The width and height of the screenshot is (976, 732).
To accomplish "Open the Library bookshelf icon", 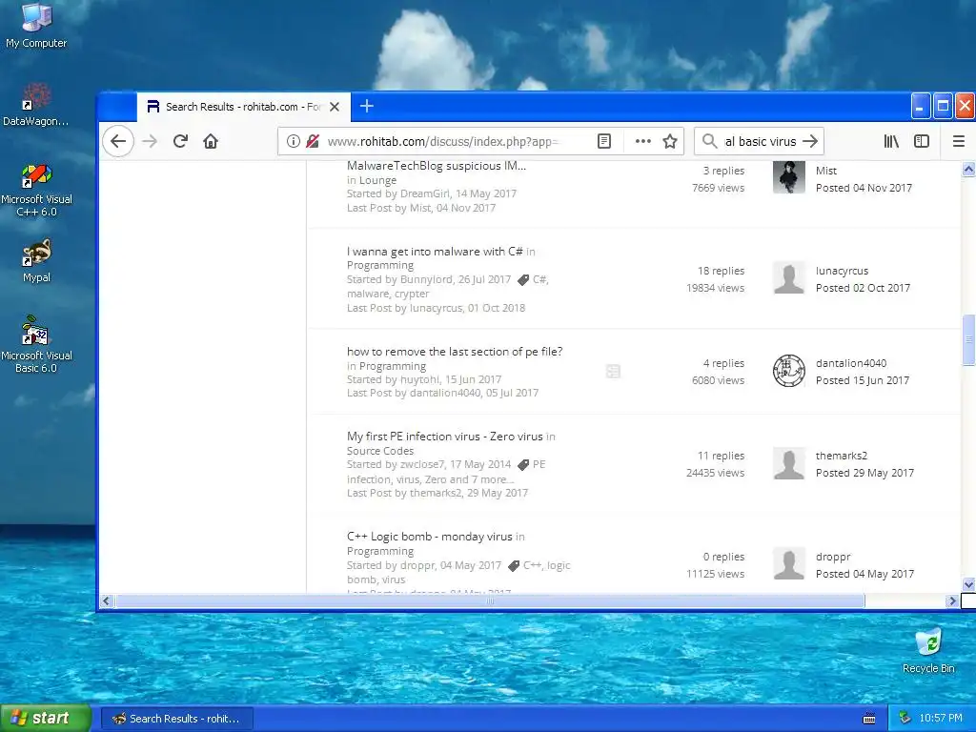I will [x=891, y=141].
